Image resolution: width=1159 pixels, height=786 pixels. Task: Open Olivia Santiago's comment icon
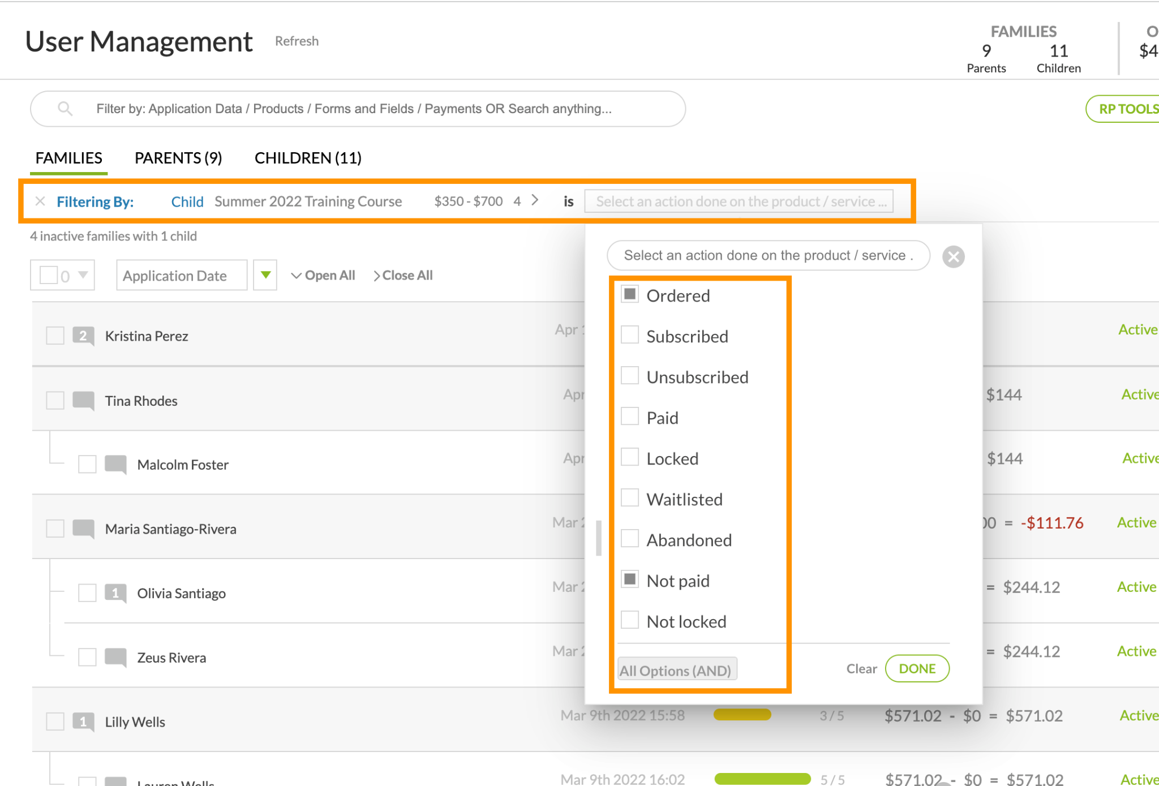click(x=115, y=594)
